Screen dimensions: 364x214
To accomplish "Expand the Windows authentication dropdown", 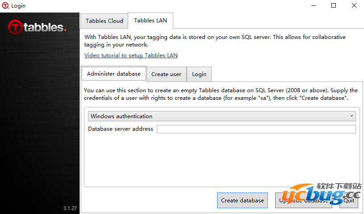I will tap(222, 116).
